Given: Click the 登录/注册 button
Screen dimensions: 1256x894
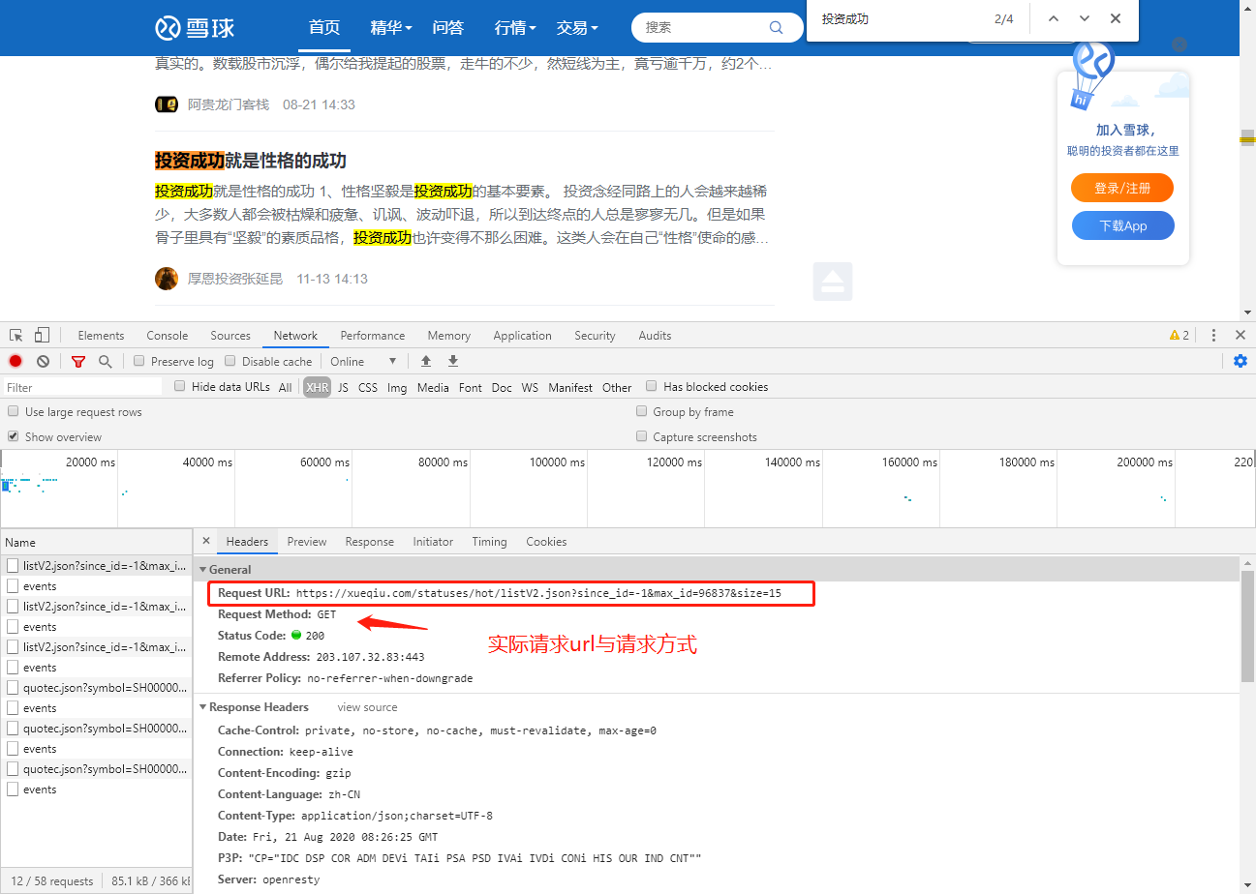Looking at the screenshot, I should point(1121,188).
